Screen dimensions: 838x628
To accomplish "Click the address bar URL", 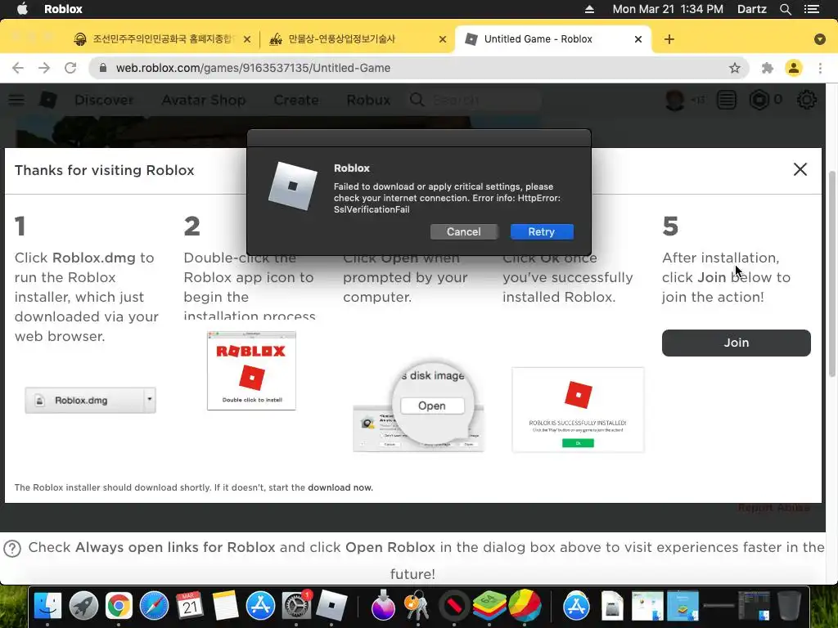I will (x=254, y=68).
